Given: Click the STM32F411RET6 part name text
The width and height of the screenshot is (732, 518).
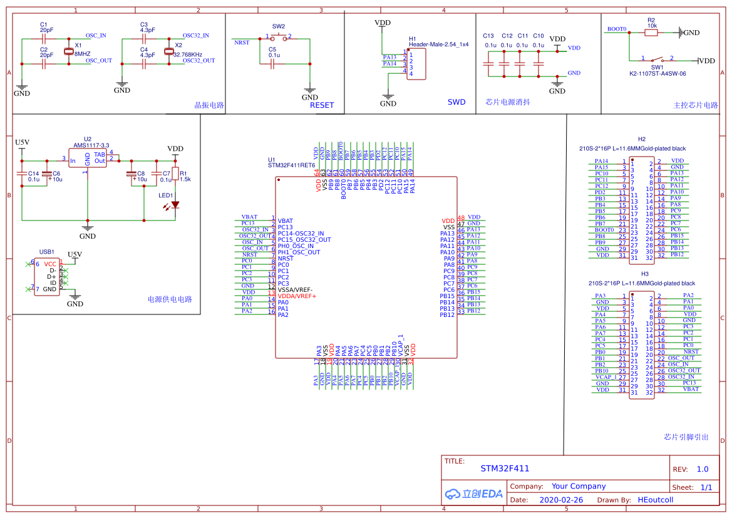Looking at the screenshot, I should pos(291,165).
